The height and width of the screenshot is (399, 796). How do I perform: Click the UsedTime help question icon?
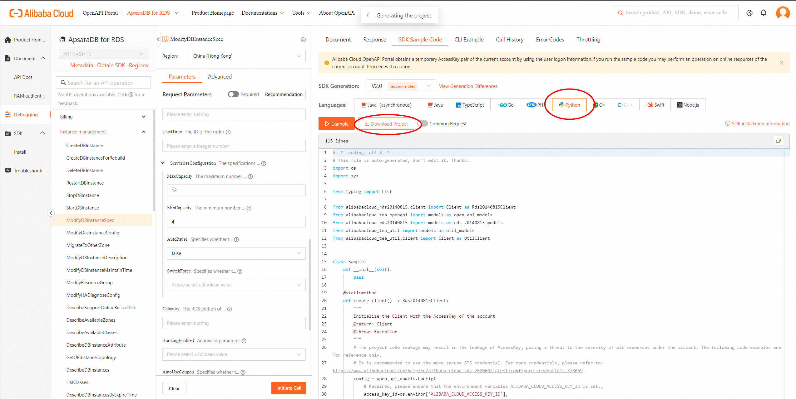point(228,132)
